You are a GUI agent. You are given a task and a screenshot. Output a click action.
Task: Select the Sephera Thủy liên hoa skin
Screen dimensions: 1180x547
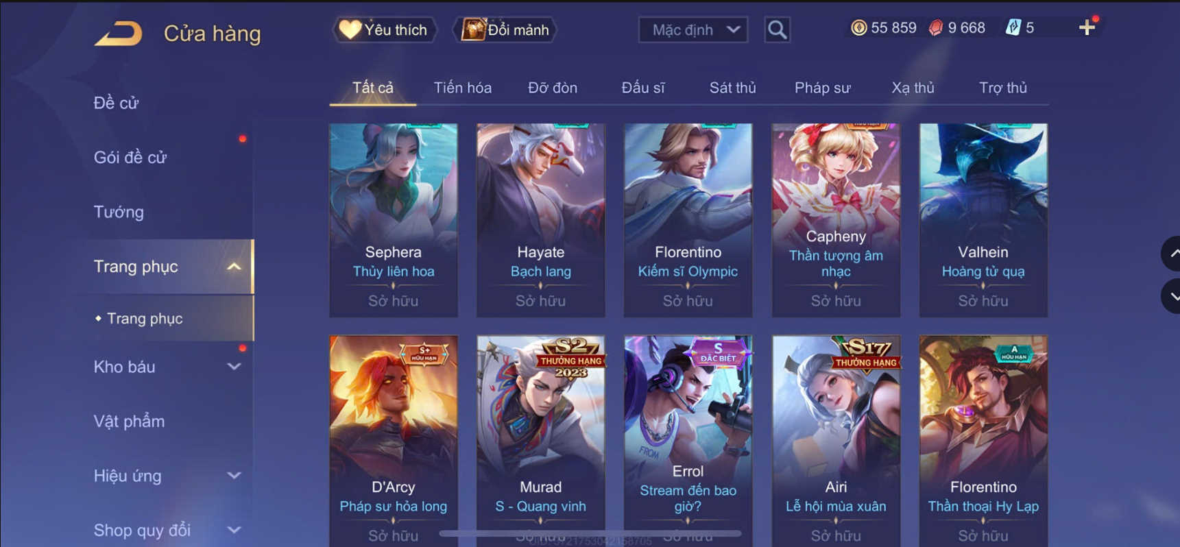click(394, 220)
